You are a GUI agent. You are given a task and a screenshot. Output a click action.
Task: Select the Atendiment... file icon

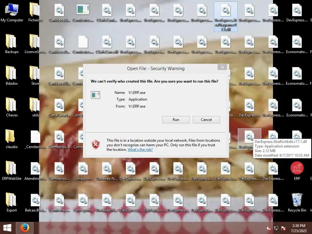tap(35, 171)
